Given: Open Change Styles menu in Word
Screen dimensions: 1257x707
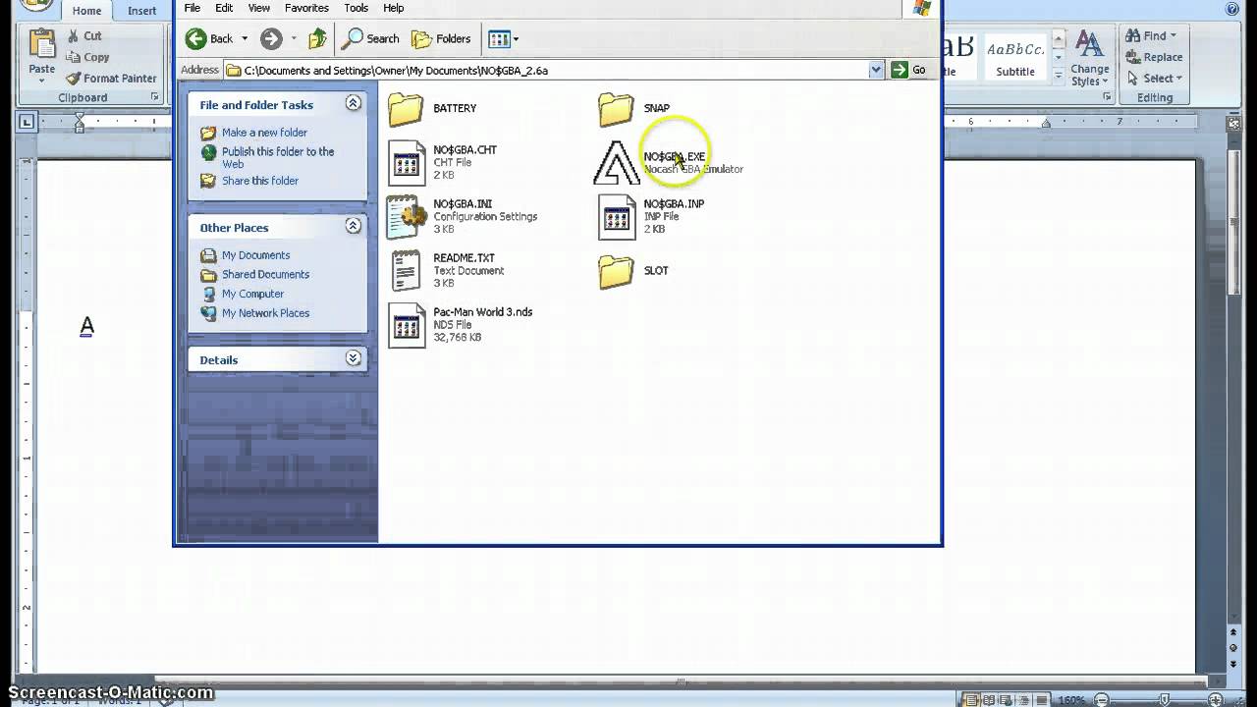Looking at the screenshot, I should click(x=1089, y=58).
